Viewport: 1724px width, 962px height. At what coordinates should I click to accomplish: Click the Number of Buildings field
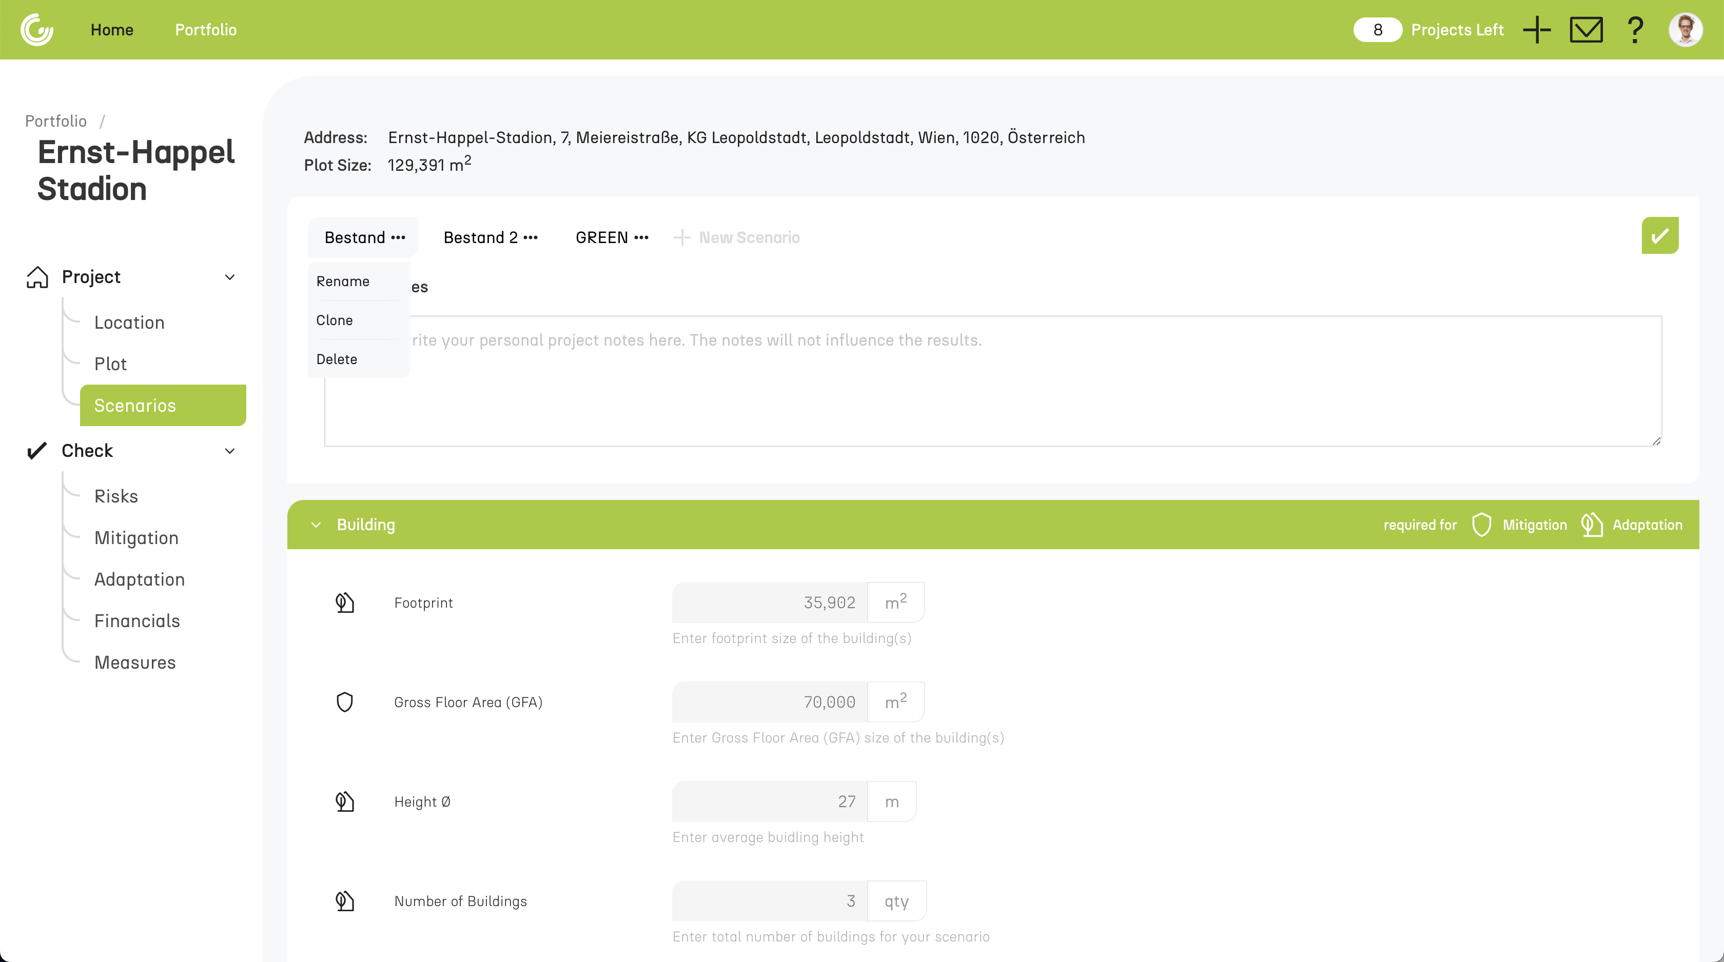tap(770, 900)
